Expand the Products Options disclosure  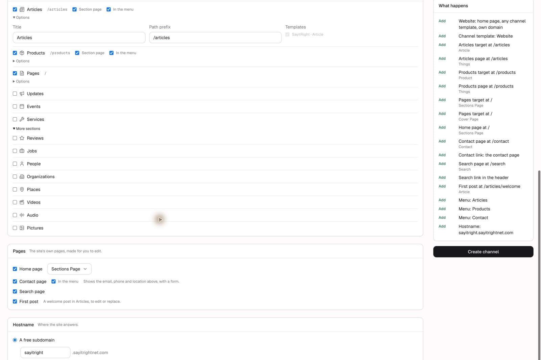[x=21, y=61]
